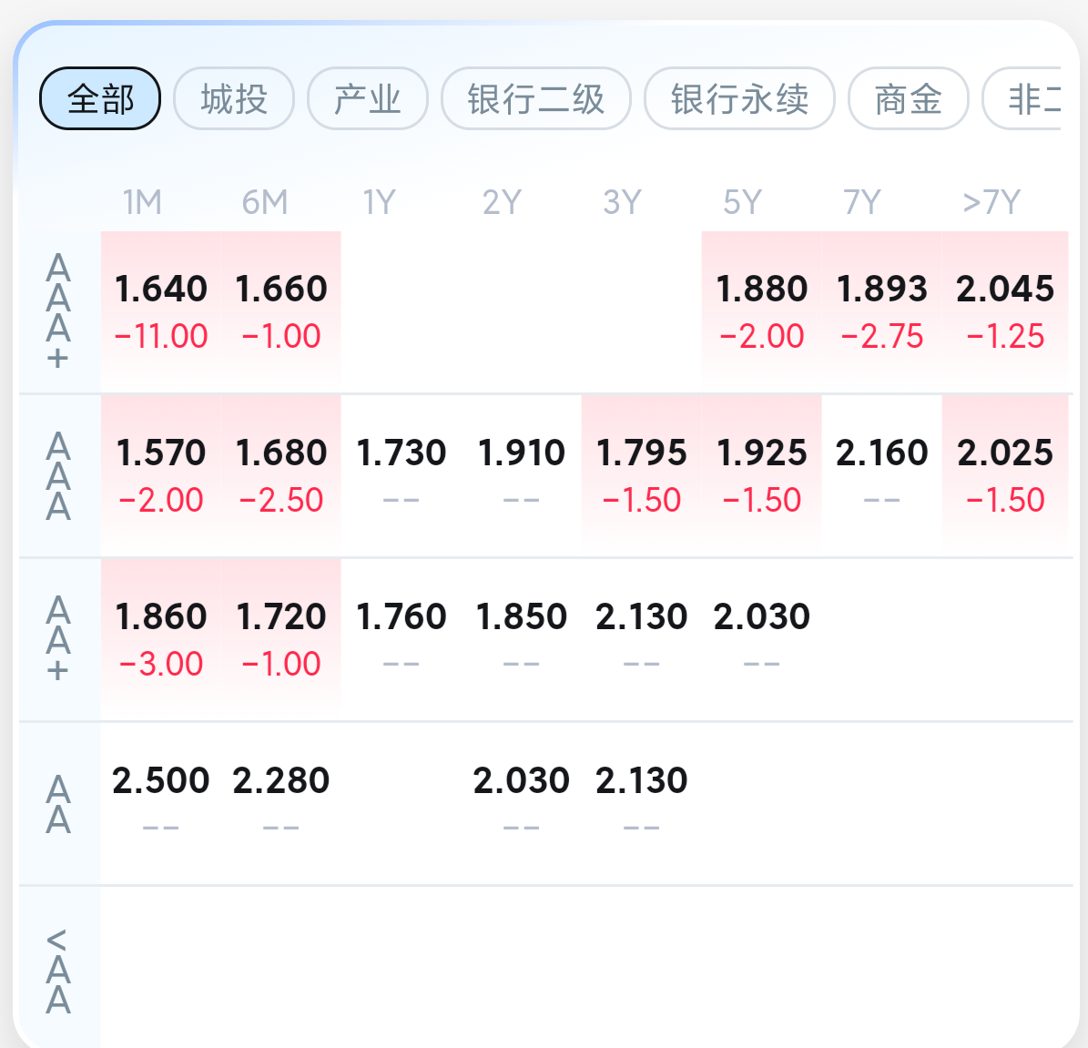Click the AA 1M cell 2.500
Image resolution: width=1088 pixels, height=1048 pixels.
click(161, 803)
